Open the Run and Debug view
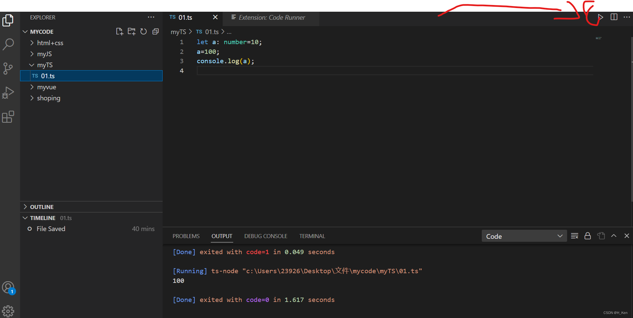Screen dimensions: 633x318 pyautogui.click(x=8, y=93)
